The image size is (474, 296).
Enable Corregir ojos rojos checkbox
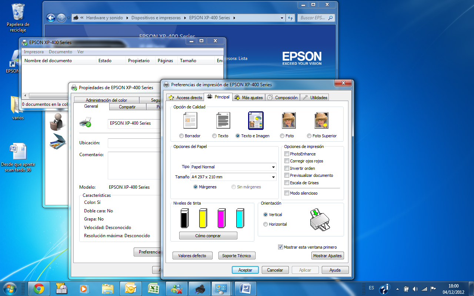[x=287, y=161]
